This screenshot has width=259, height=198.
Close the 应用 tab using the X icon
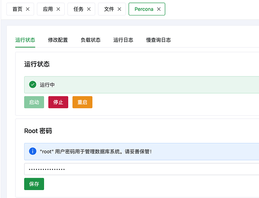(x=58, y=9)
